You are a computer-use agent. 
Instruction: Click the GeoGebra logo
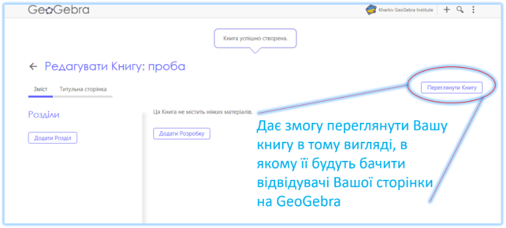coord(58,10)
